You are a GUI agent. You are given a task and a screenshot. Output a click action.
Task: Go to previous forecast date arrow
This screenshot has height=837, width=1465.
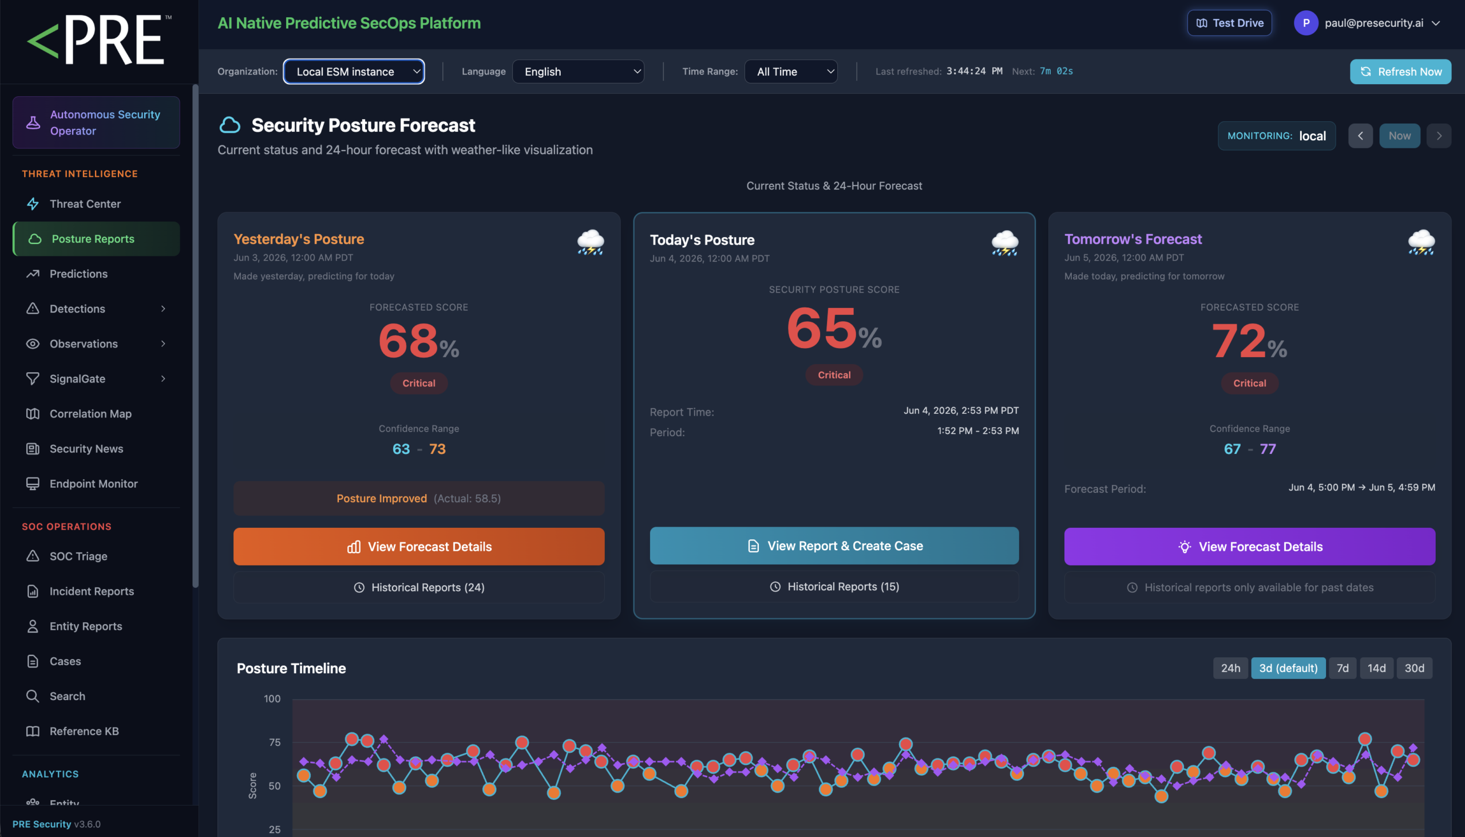pyautogui.click(x=1360, y=136)
